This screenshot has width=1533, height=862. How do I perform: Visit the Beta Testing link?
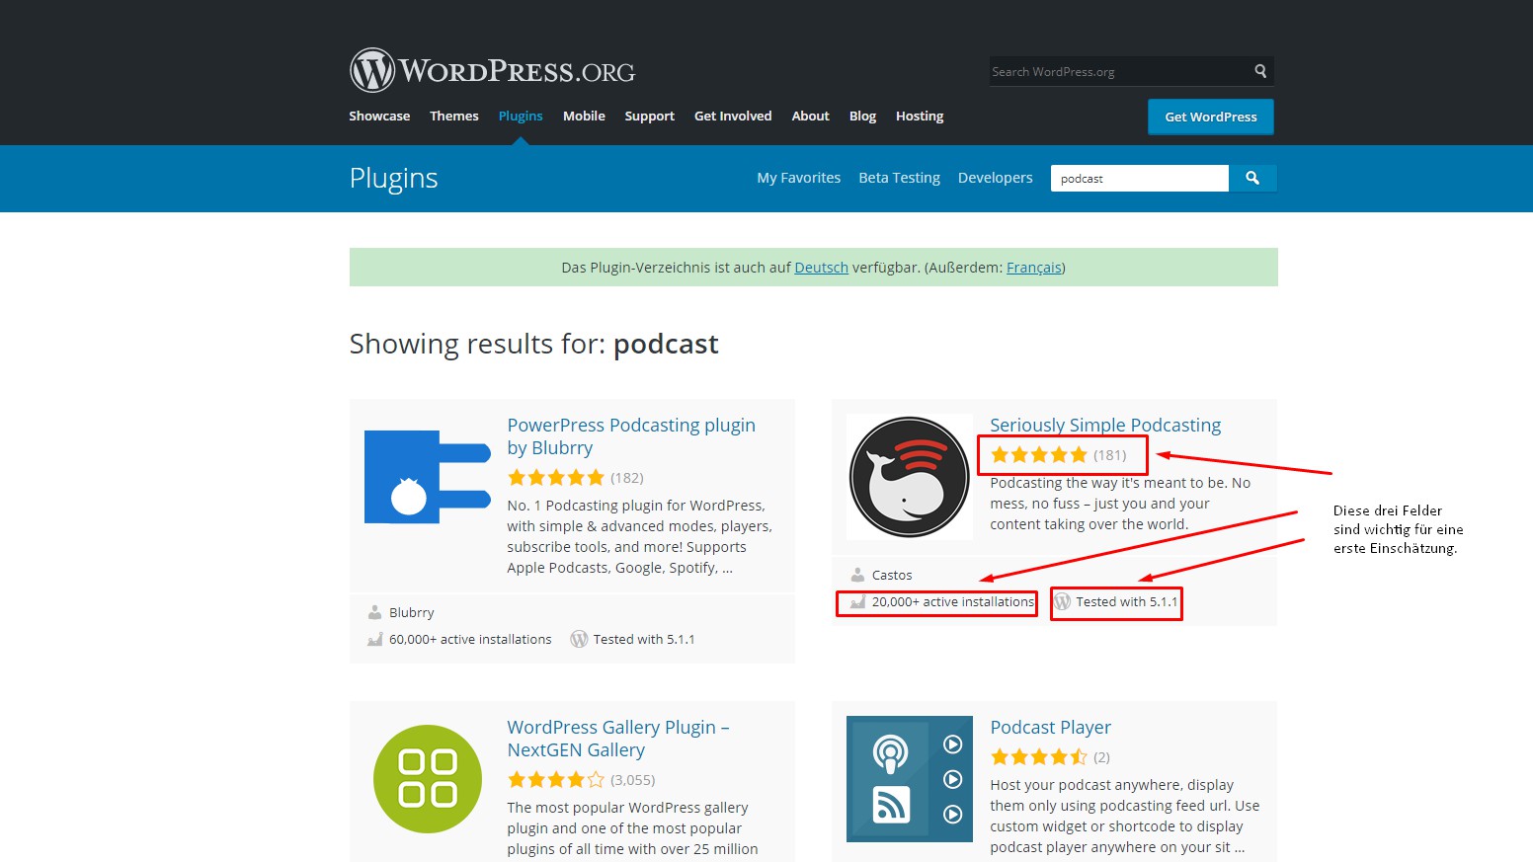(x=899, y=178)
